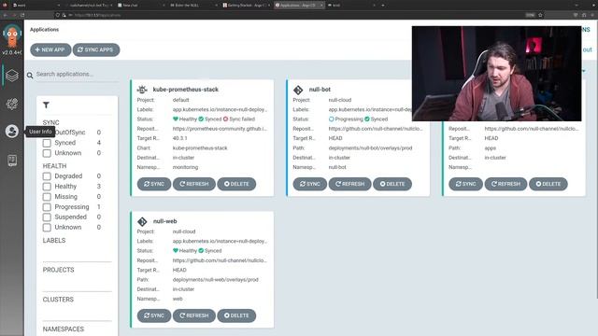Viewport: 598px width, 336px height.
Task: Open the null-bot application title
Action: [320, 90]
